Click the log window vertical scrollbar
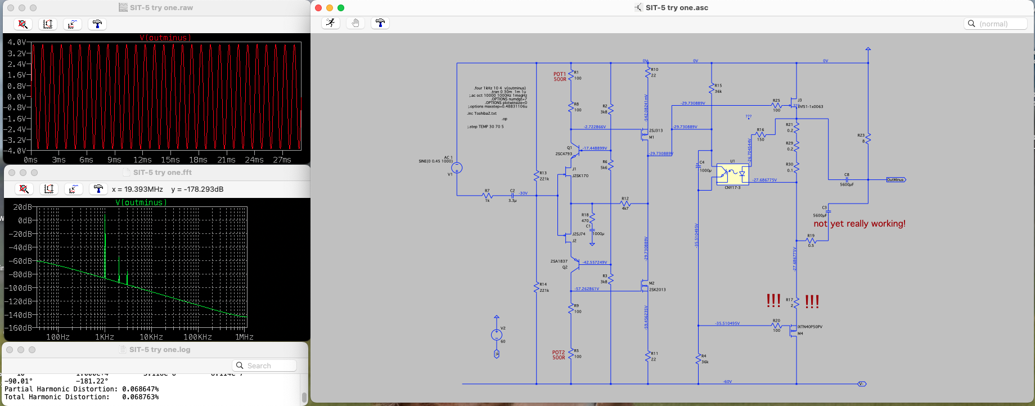 click(304, 397)
